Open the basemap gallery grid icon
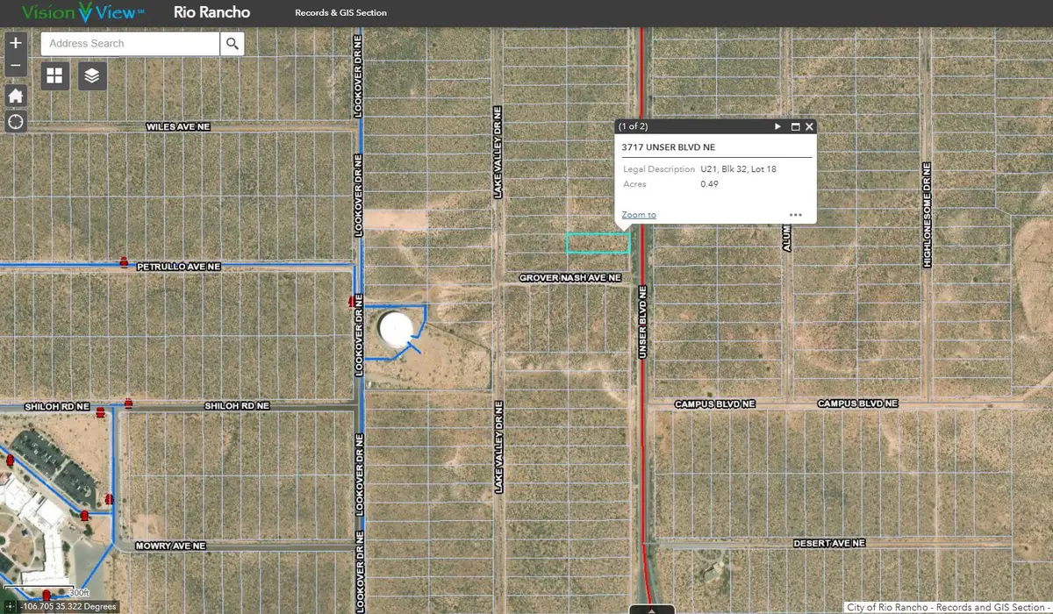Screen dimensions: 1053x614 54,75
